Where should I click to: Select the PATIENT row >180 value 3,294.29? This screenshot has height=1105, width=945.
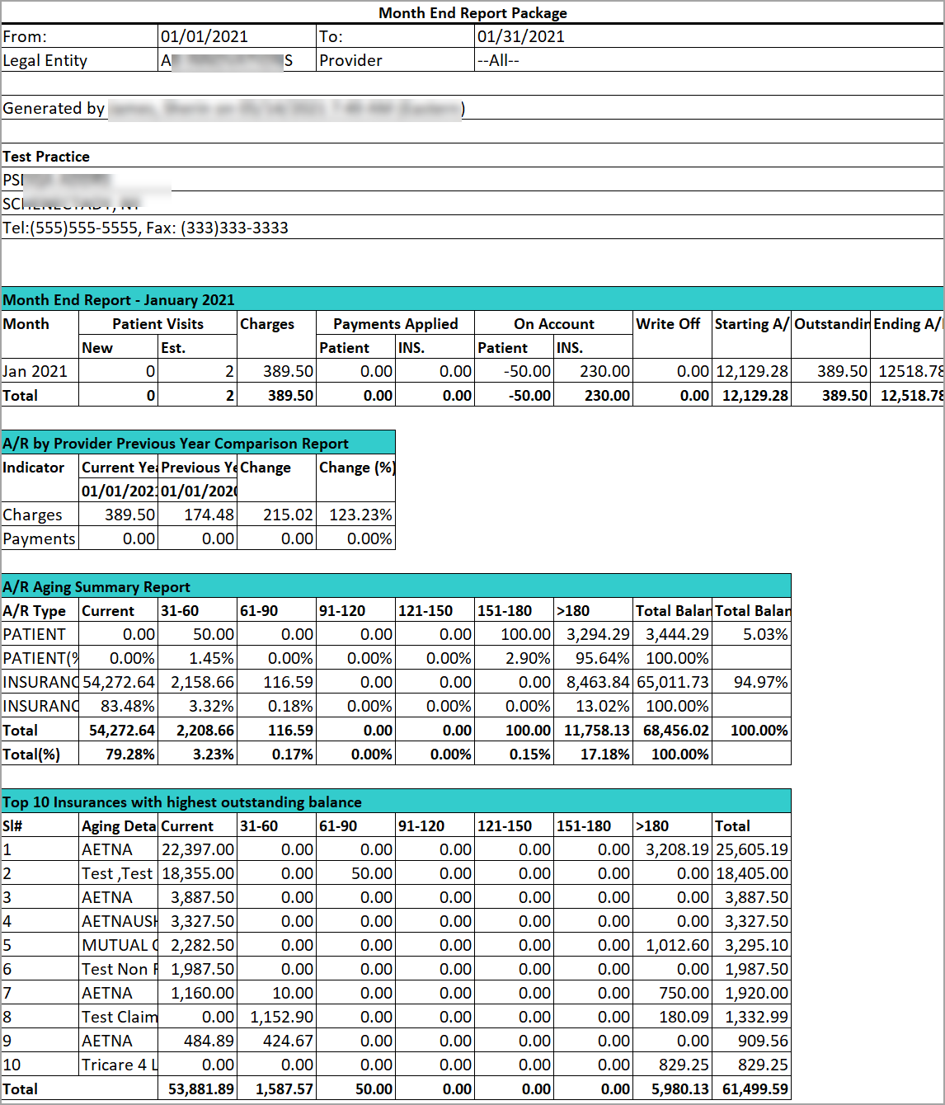(598, 635)
